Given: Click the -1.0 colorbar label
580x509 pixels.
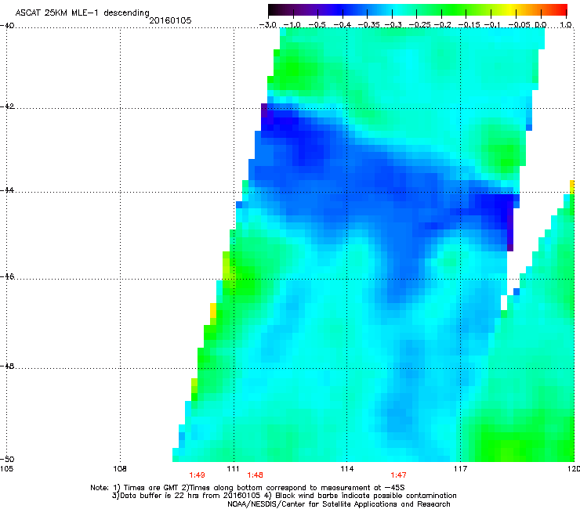Looking at the screenshot, I should (x=292, y=25).
